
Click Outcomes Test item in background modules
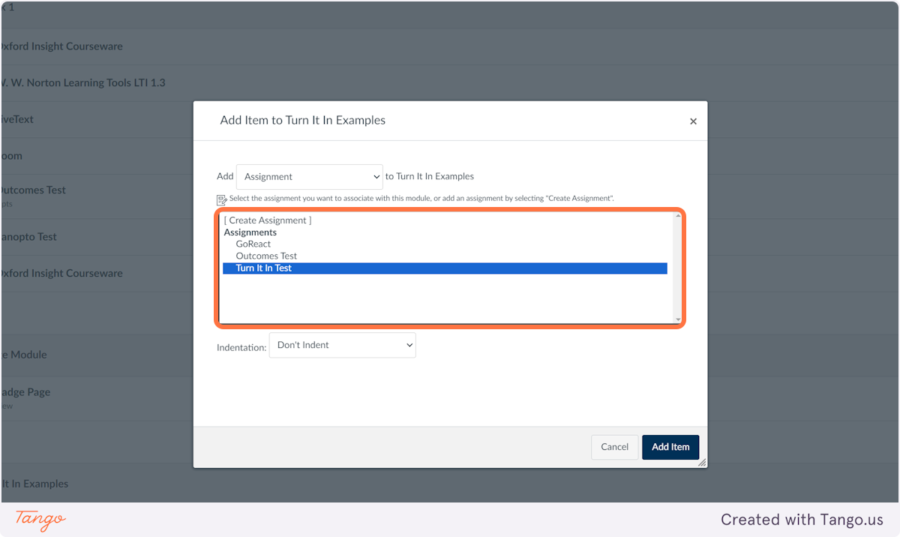click(33, 190)
